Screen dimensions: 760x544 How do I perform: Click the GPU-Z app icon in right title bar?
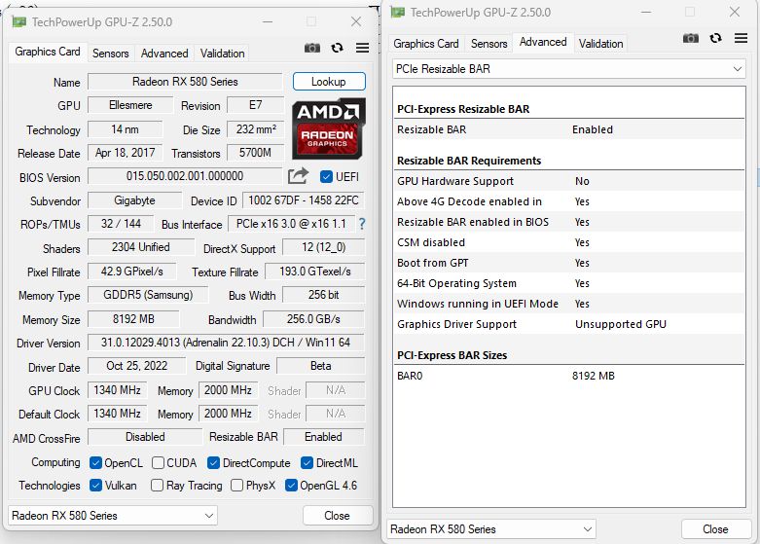[398, 13]
